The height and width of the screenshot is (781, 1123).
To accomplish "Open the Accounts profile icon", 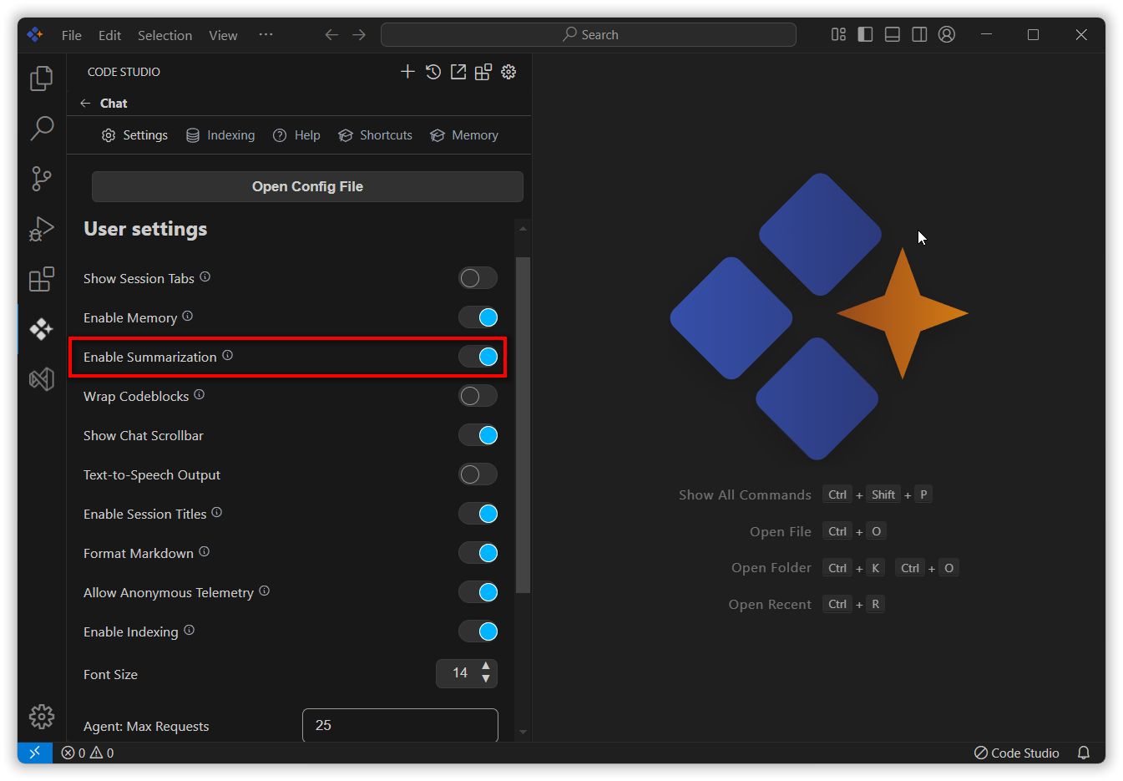I will pyautogui.click(x=946, y=34).
